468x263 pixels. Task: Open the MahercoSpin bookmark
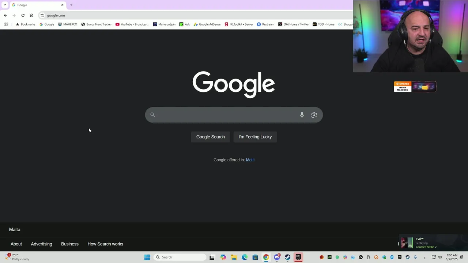[x=164, y=24]
